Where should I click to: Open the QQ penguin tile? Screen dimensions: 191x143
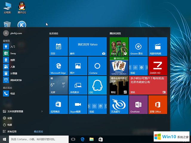coord(97,85)
